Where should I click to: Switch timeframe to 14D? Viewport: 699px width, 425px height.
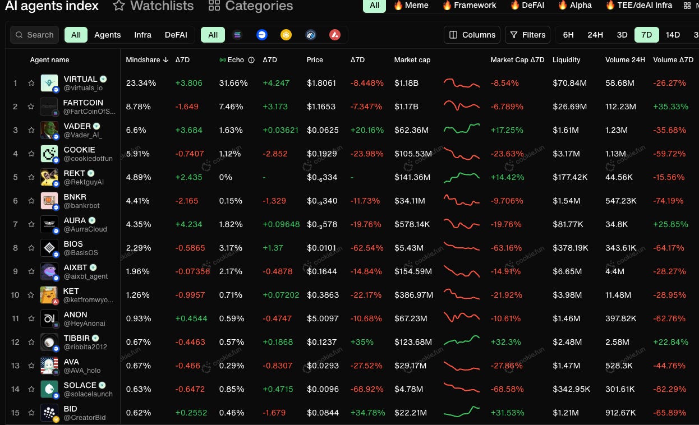point(673,35)
